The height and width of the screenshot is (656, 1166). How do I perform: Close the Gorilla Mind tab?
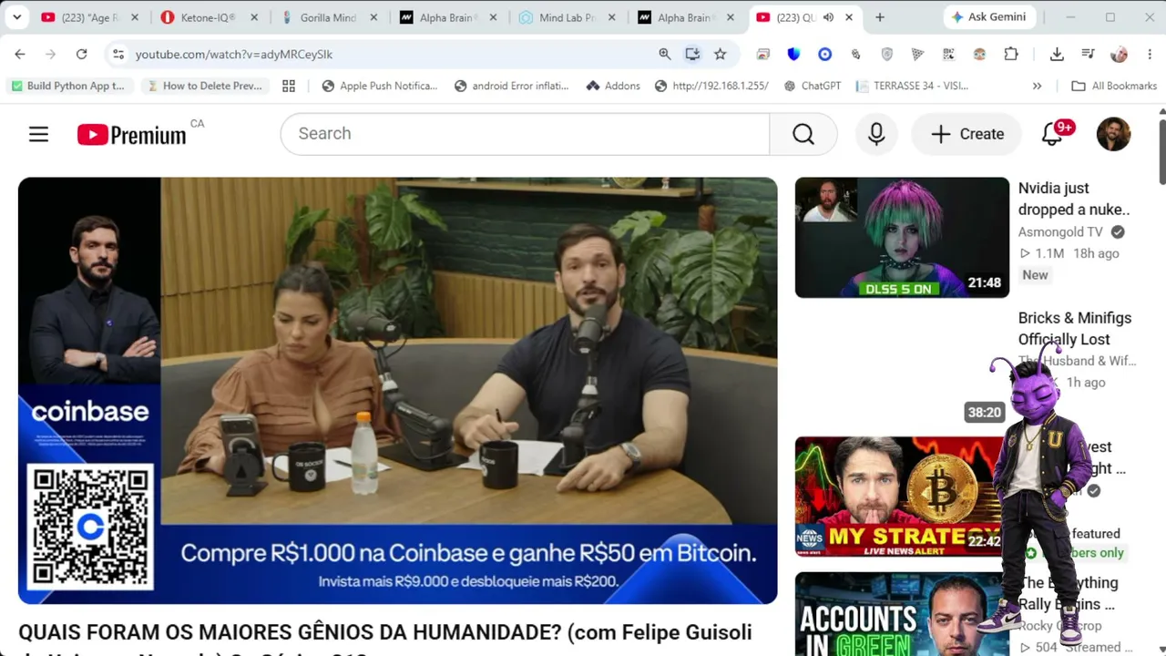click(x=373, y=17)
